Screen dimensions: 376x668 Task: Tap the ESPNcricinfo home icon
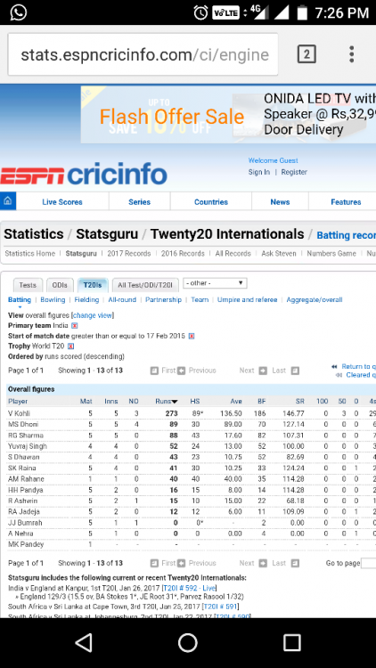click(x=8, y=201)
